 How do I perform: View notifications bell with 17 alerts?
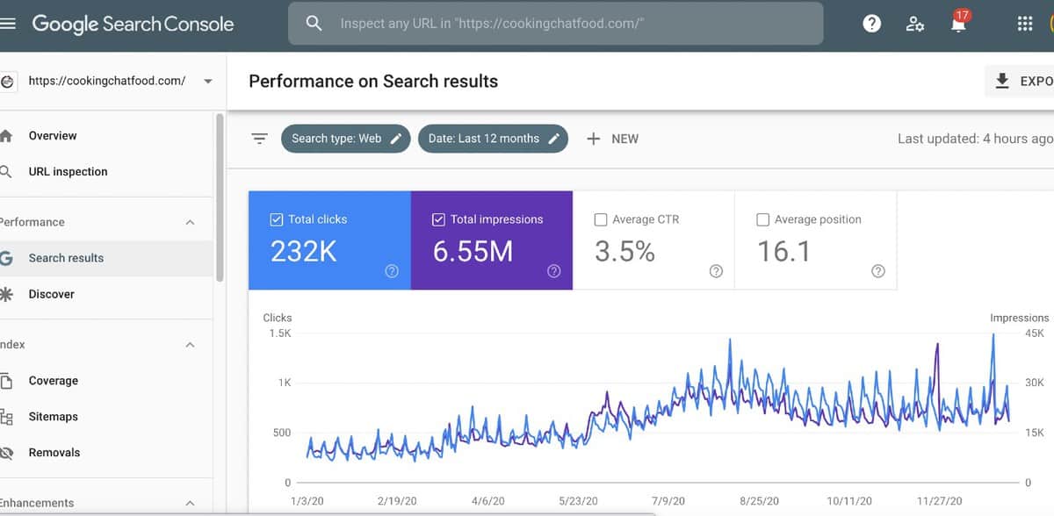tap(958, 22)
